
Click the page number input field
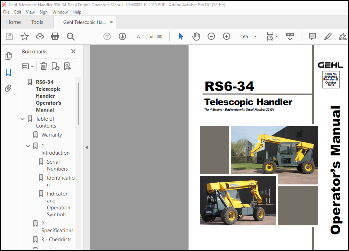pyautogui.click(x=138, y=36)
